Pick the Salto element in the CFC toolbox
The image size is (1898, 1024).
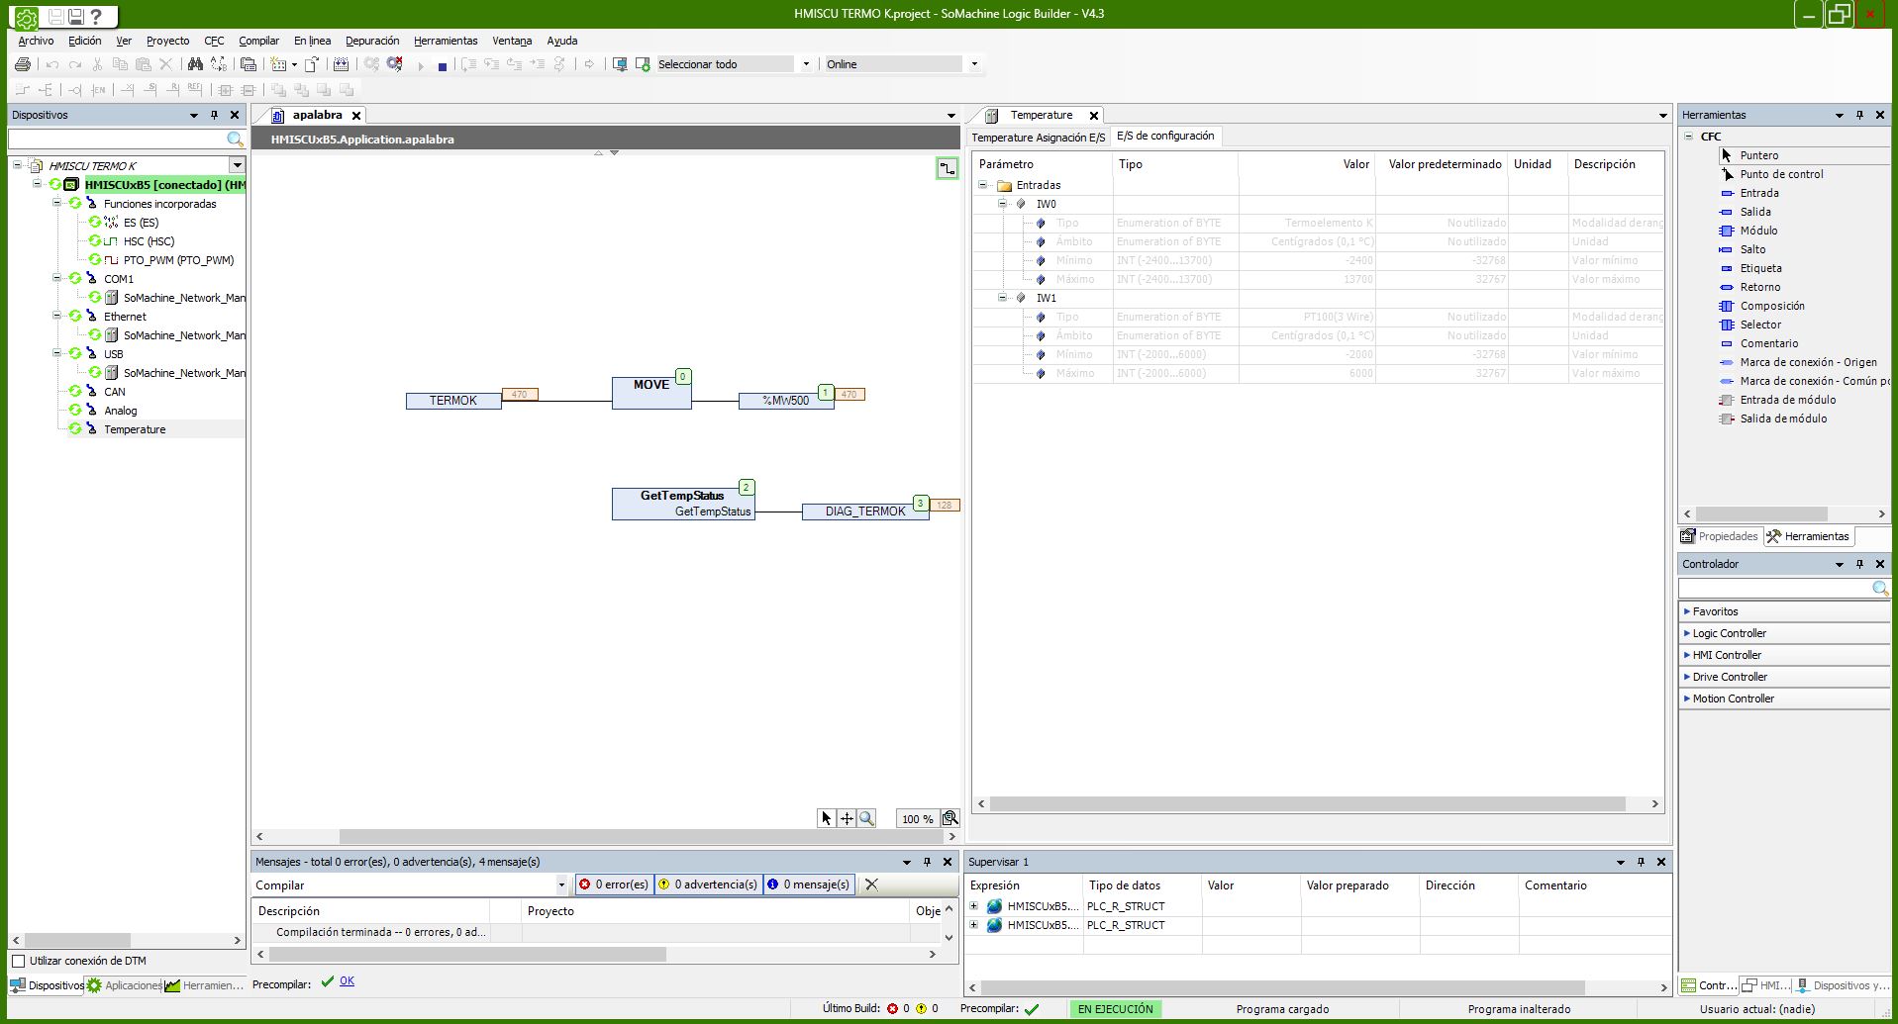[1752, 249]
